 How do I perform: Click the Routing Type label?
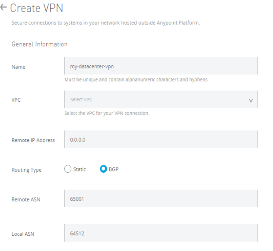[x=26, y=170]
